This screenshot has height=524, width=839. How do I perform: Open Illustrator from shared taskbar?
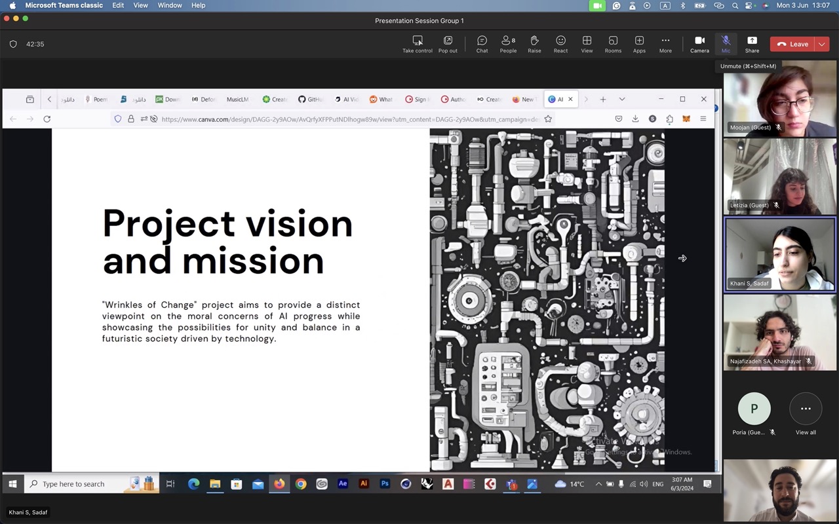coord(364,484)
